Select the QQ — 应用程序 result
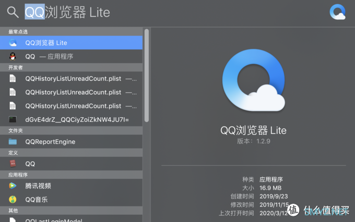The height and width of the screenshot is (222, 355). coord(71,56)
